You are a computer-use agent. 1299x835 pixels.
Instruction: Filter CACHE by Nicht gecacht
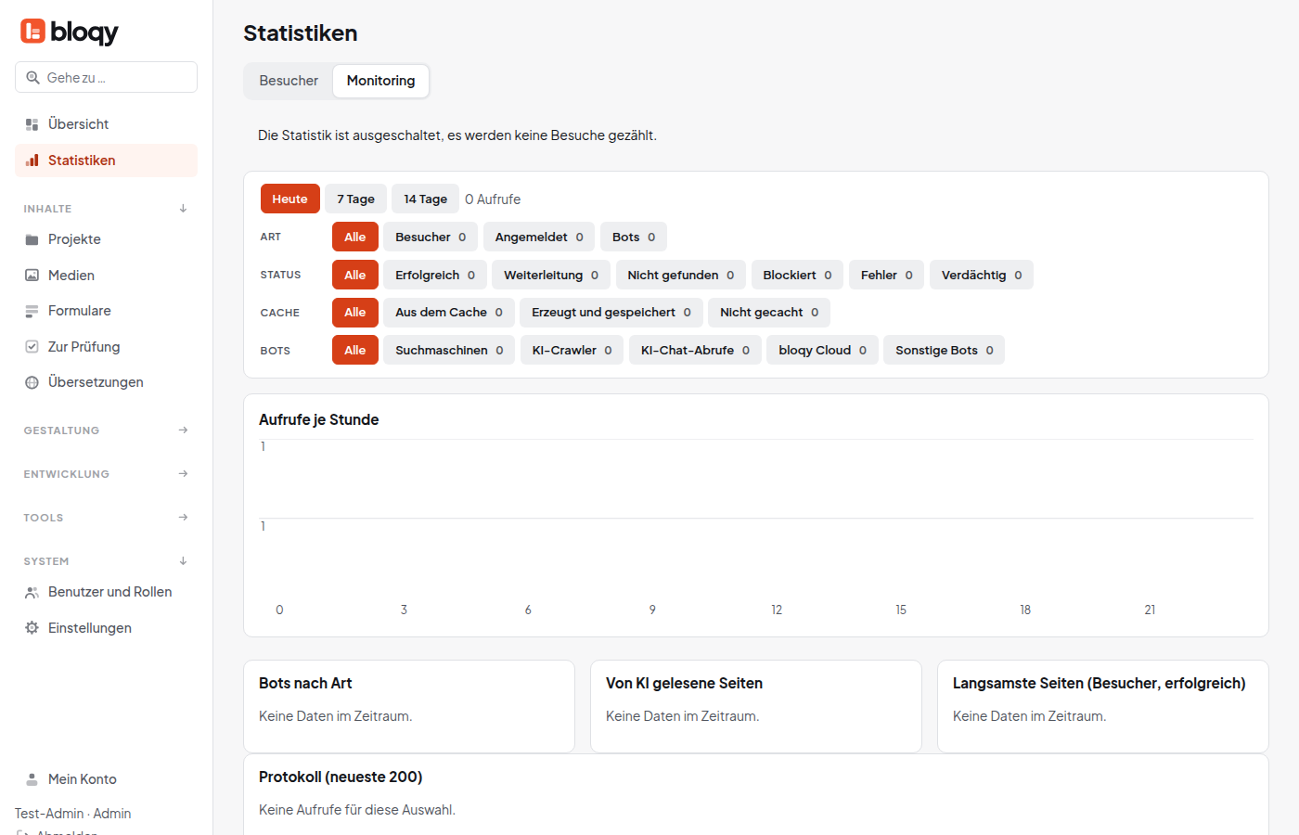tap(769, 312)
